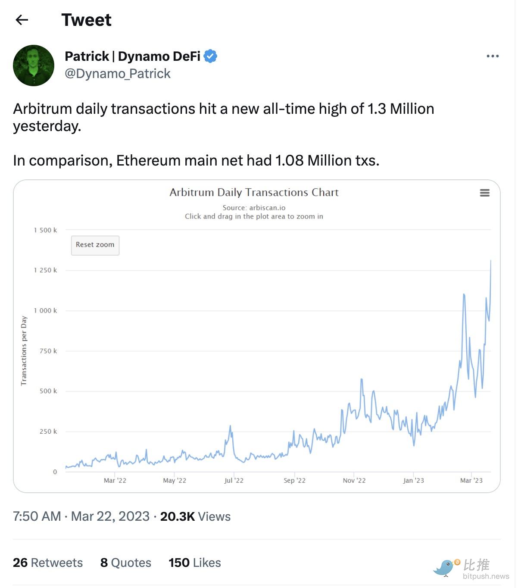View the 26 Retweets list

click(x=48, y=563)
